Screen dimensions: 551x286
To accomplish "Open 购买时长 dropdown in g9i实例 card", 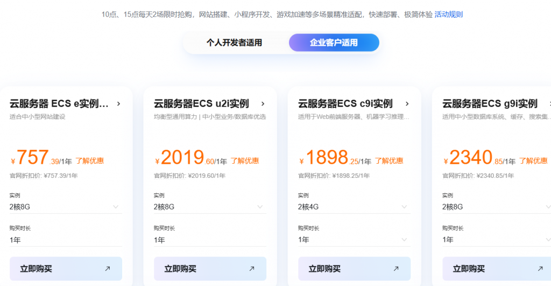I will (497, 240).
